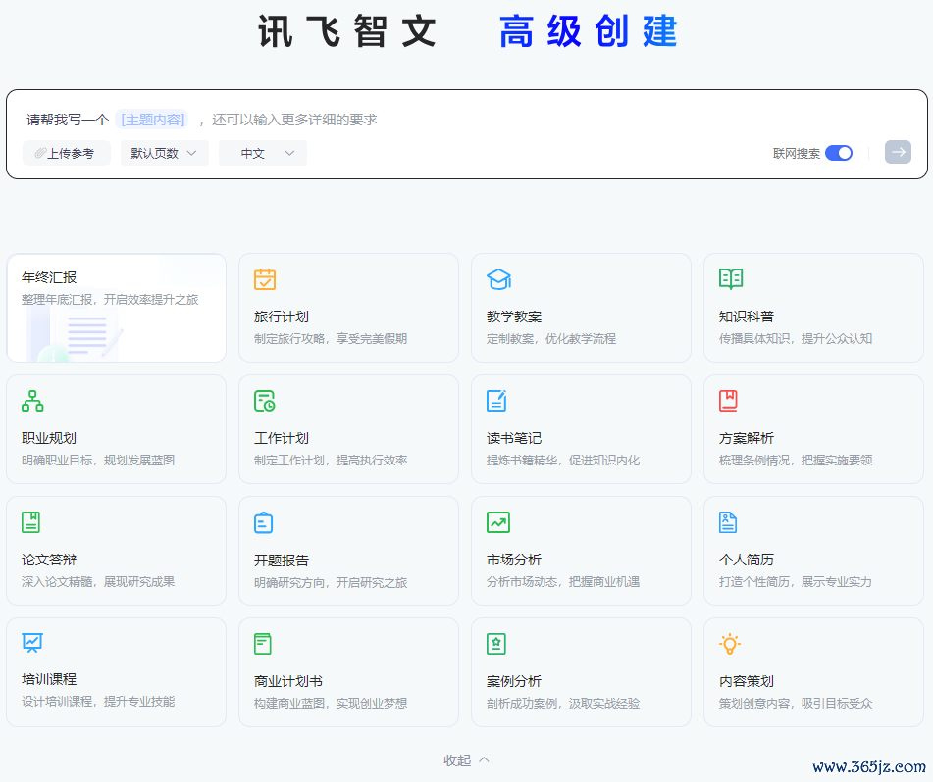Click the 收起 collapse label

457,760
